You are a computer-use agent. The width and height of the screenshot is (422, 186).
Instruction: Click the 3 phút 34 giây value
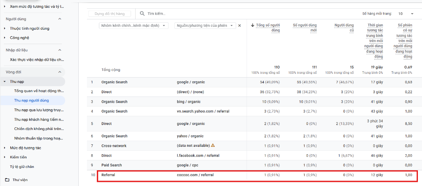click(x=375, y=124)
